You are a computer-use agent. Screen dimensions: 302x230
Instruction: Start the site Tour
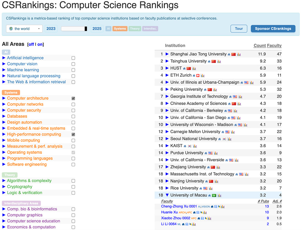[239, 28]
